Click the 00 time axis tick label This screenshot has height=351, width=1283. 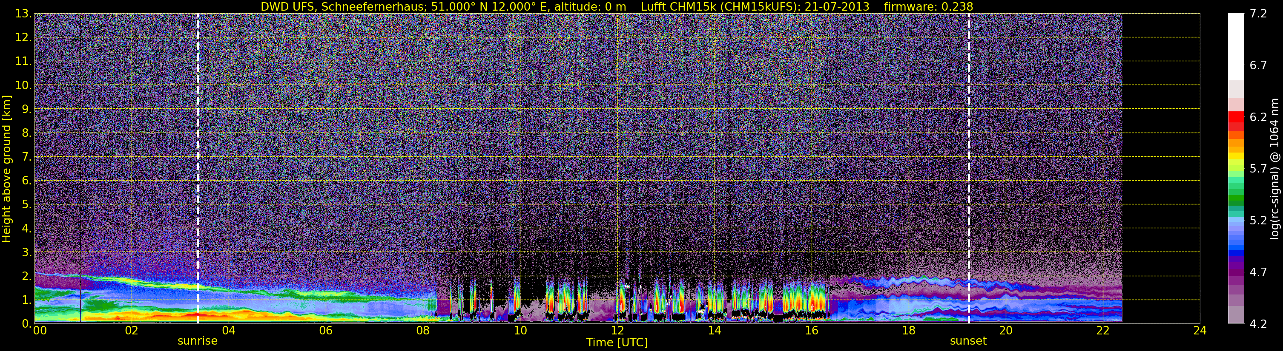tap(40, 331)
